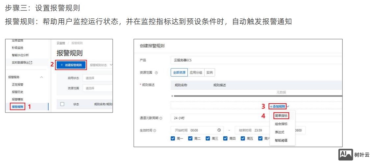Viewport: 372px width, 164px height.
Task: Select 智能阈值 from the rule menu
Action: tap(281, 140)
